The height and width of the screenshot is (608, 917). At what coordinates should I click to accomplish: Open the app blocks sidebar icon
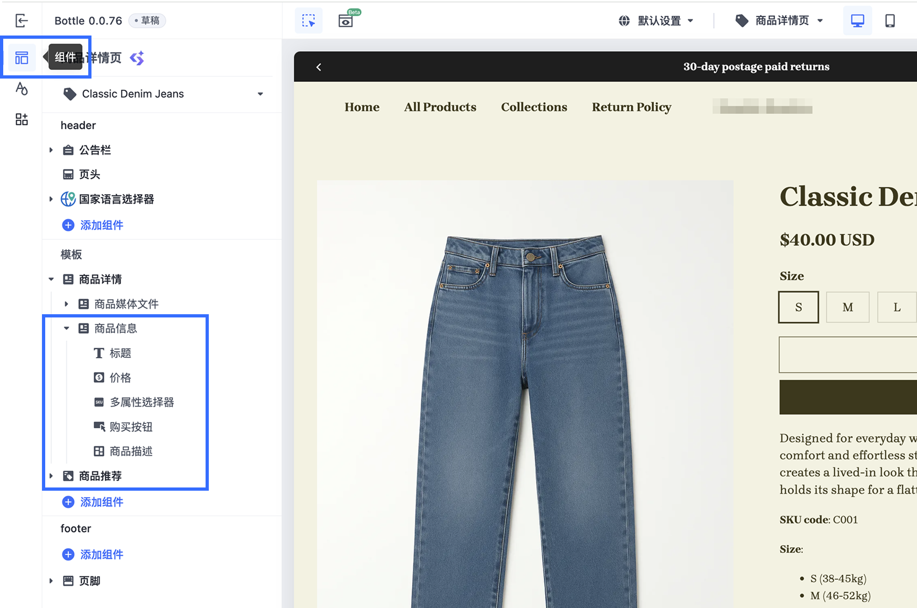tap(22, 119)
